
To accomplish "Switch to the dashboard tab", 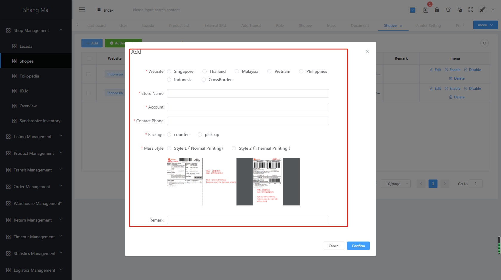I will click(x=96, y=26).
